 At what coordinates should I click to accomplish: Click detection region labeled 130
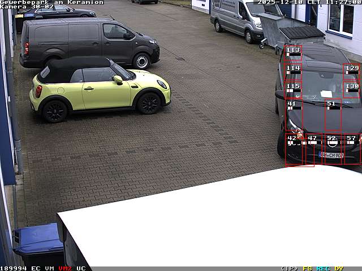(351, 89)
